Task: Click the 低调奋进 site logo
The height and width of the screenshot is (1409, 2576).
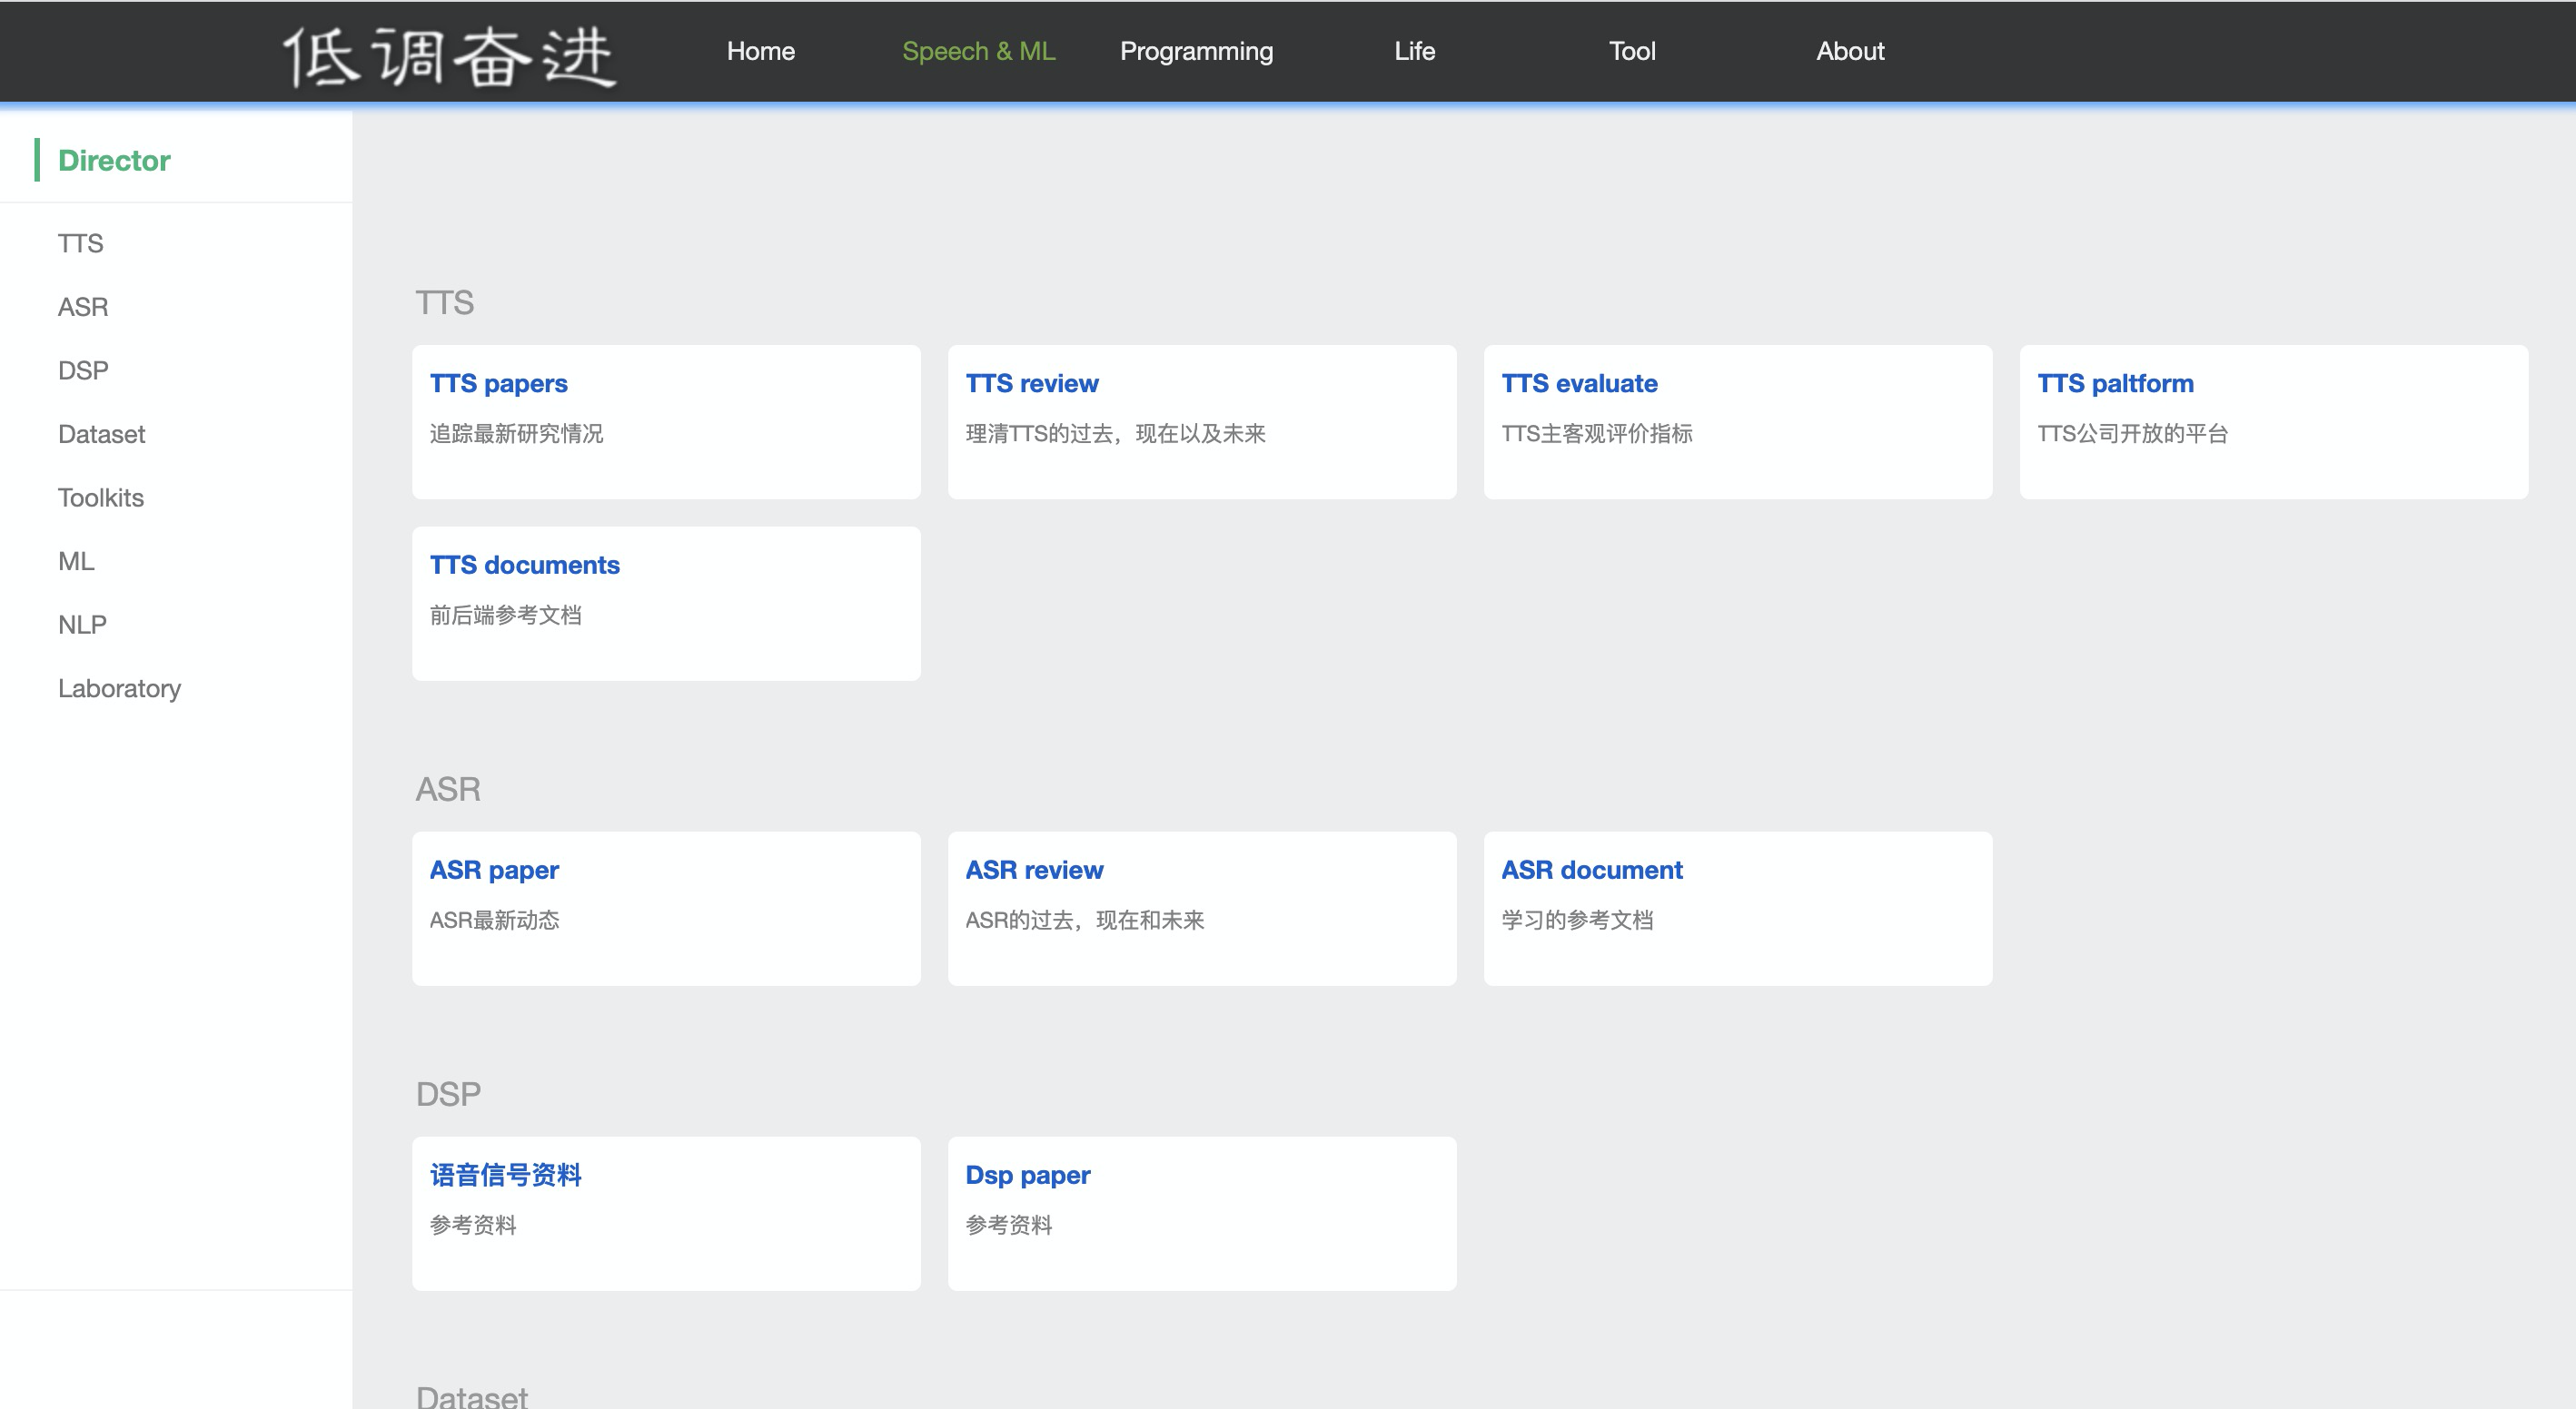Action: click(449, 56)
